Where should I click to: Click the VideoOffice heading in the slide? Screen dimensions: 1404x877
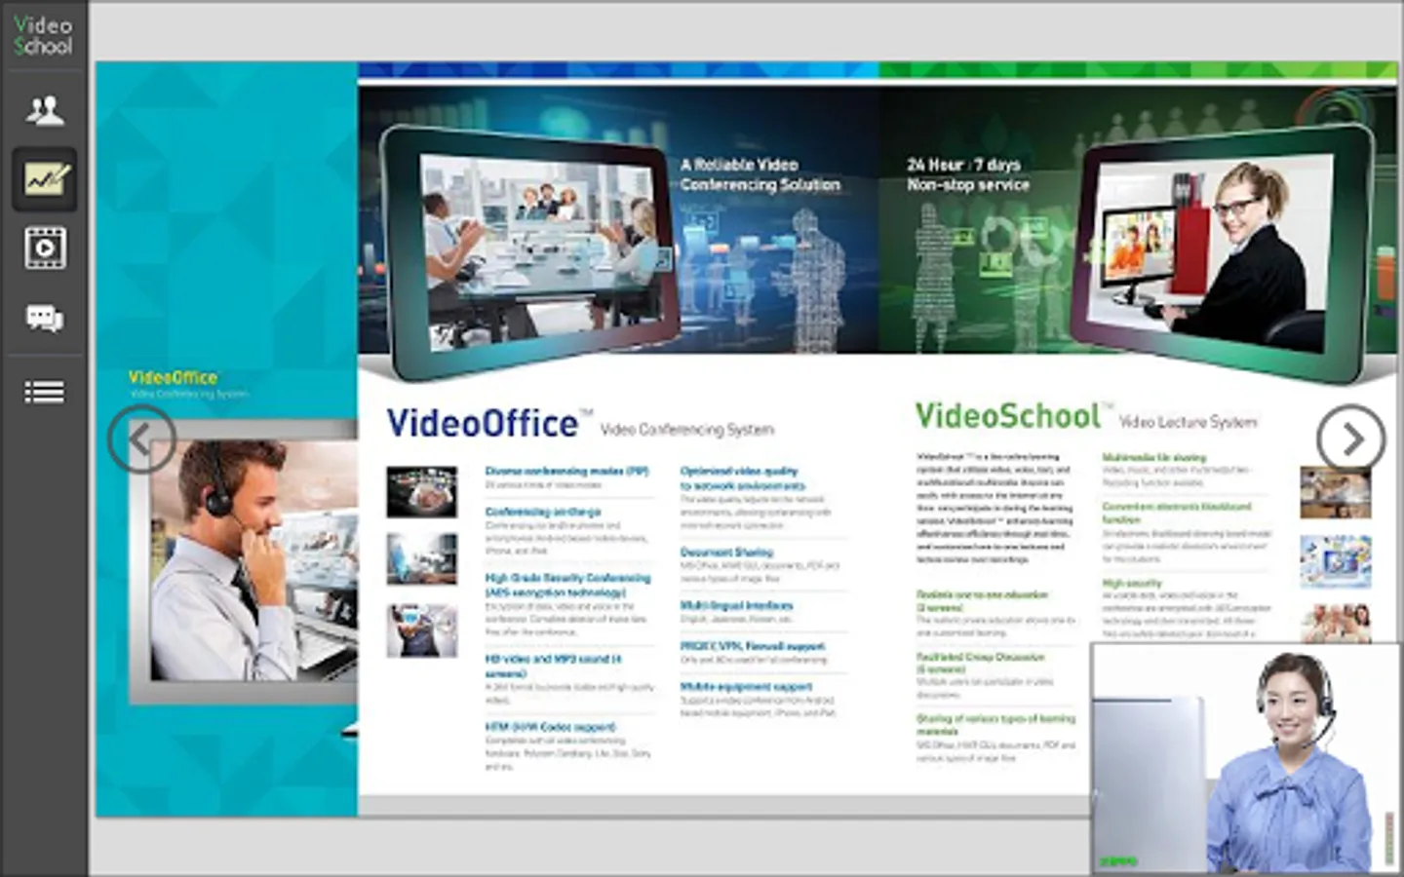click(x=484, y=424)
